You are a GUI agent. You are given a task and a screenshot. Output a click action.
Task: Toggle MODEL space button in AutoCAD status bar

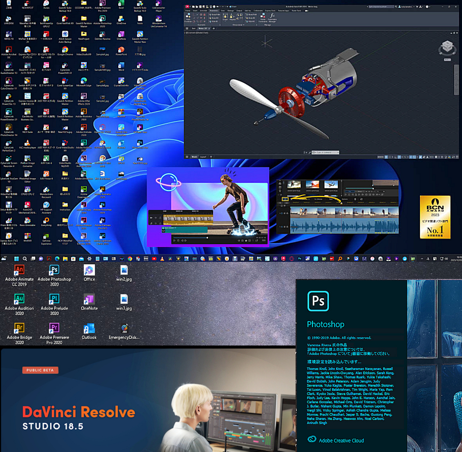tap(380, 157)
